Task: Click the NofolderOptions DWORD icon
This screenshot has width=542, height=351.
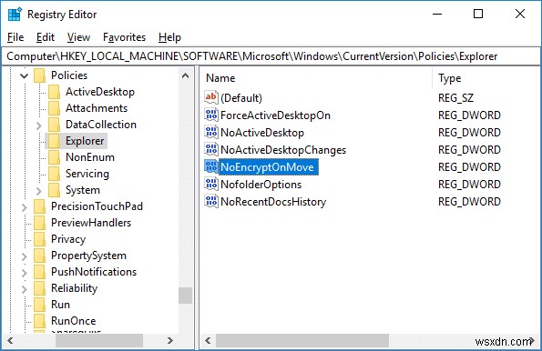Action: click(210, 184)
